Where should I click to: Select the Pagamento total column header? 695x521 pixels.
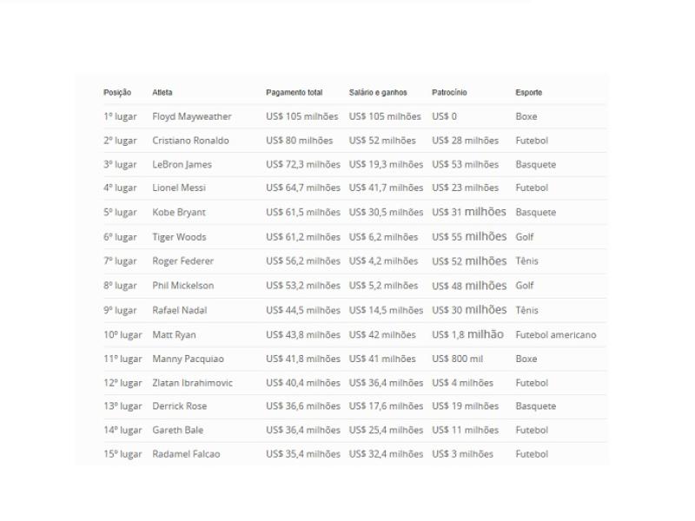point(294,93)
